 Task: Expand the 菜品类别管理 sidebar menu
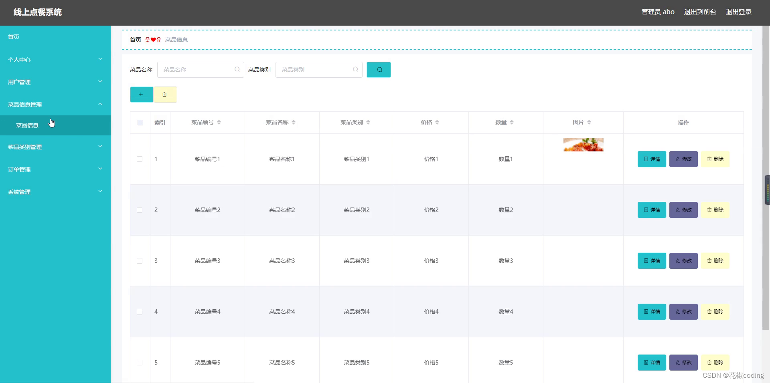pos(55,147)
